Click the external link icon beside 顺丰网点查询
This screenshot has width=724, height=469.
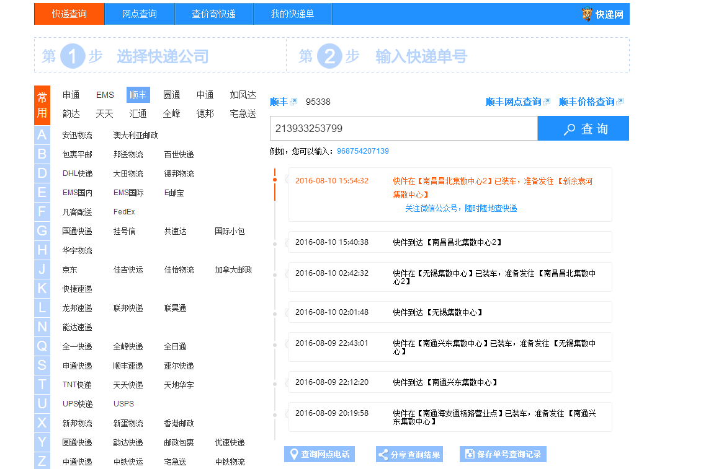[x=547, y=102]
